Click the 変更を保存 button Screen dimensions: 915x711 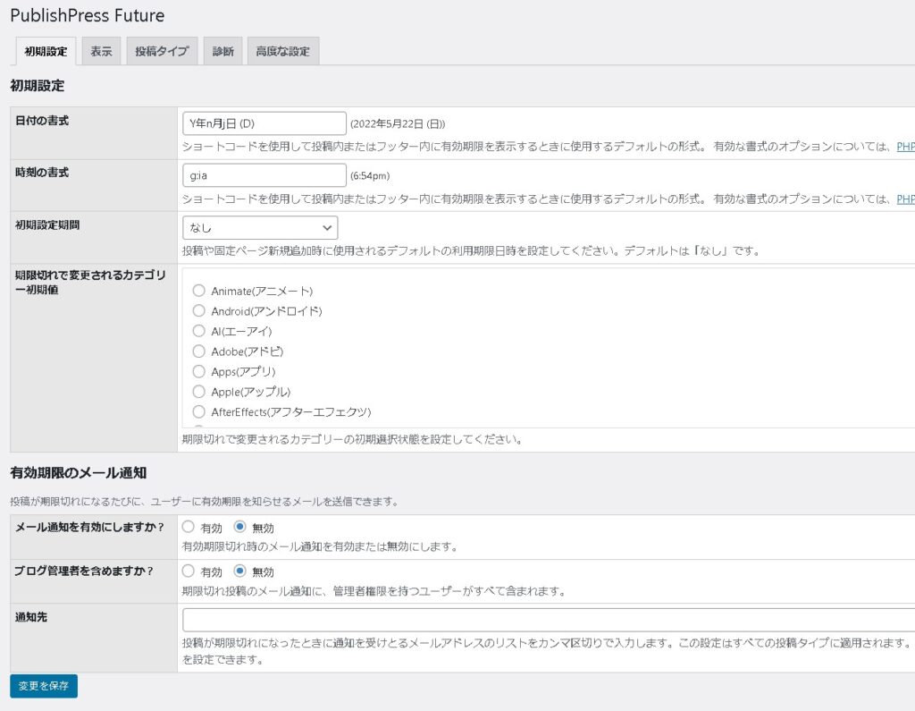pyautogui.click(x=44, y=686)
